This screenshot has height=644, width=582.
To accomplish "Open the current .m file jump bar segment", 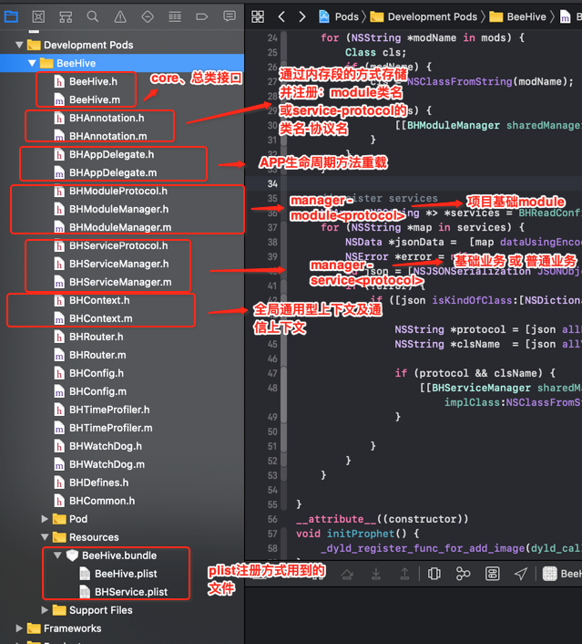I will [571, 16].
